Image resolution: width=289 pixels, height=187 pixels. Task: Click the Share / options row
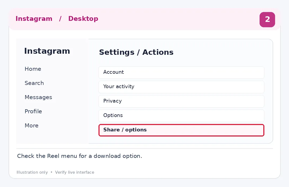pyautogui.click(x=181, y=130)
